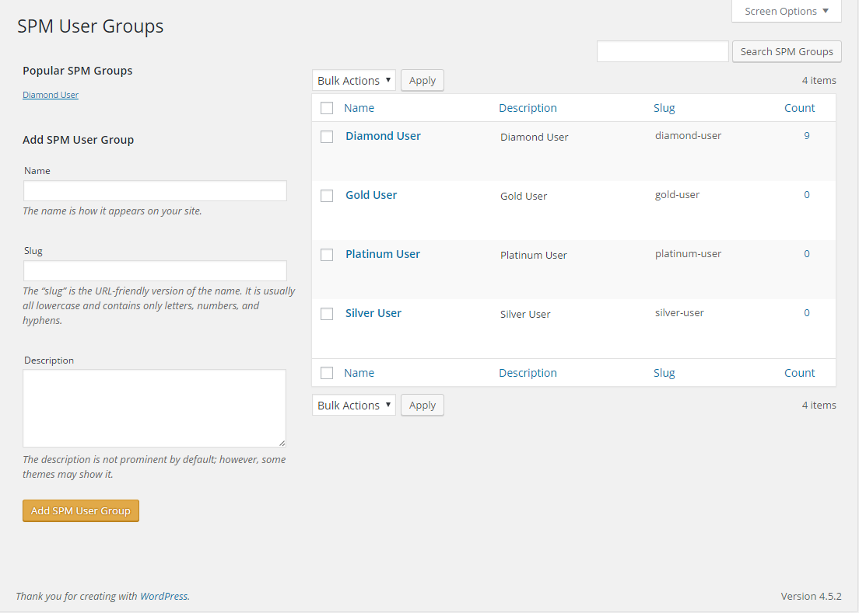The image size is (859, 613).
Task: Grab the Description textarea resize handle
Action: pyautogui.click(x=282, y=442)
